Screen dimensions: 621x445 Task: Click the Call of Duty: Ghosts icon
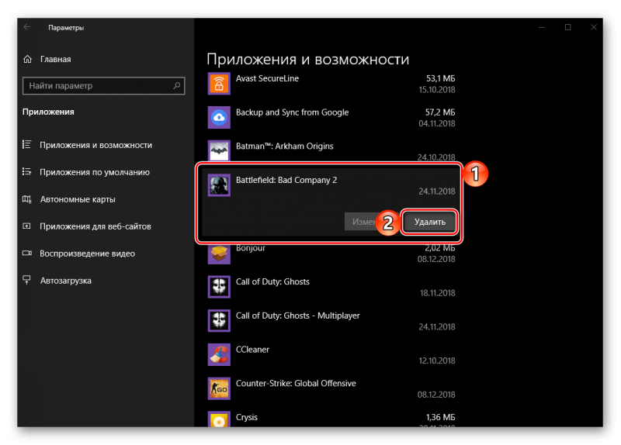click(219, 287)
